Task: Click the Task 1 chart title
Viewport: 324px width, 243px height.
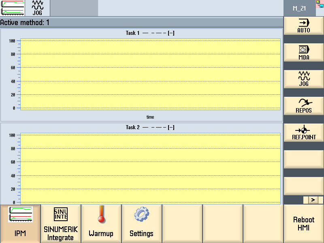Action: [x=150, y=33]
